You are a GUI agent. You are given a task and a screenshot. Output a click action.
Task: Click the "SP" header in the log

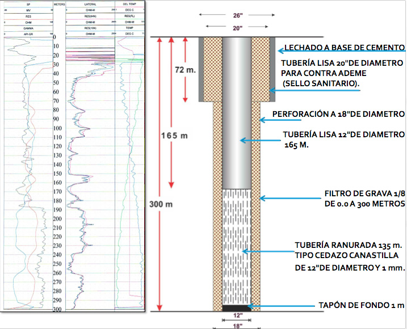point(28,5)
